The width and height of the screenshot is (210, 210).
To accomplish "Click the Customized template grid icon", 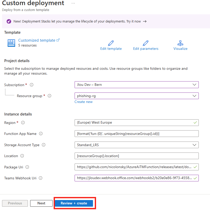I will (x=11, y=43).
